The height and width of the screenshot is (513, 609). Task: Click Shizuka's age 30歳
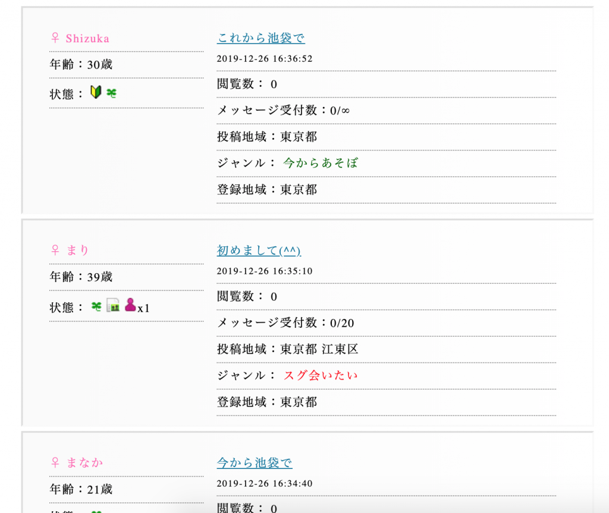coord(99,64)
